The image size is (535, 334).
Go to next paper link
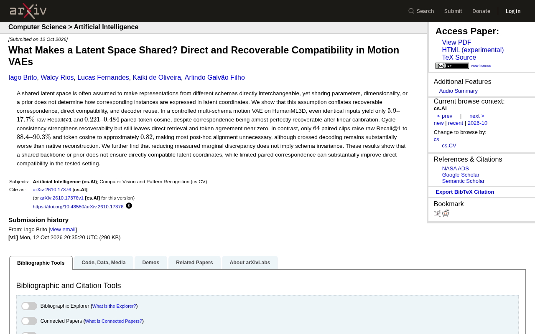point(477,116)
